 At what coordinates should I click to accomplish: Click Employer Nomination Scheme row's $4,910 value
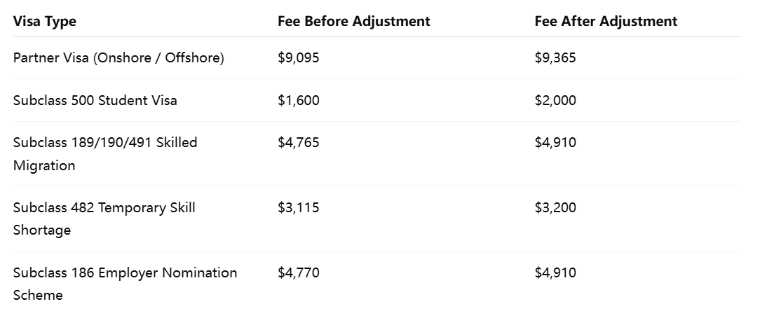click(555, 272)
